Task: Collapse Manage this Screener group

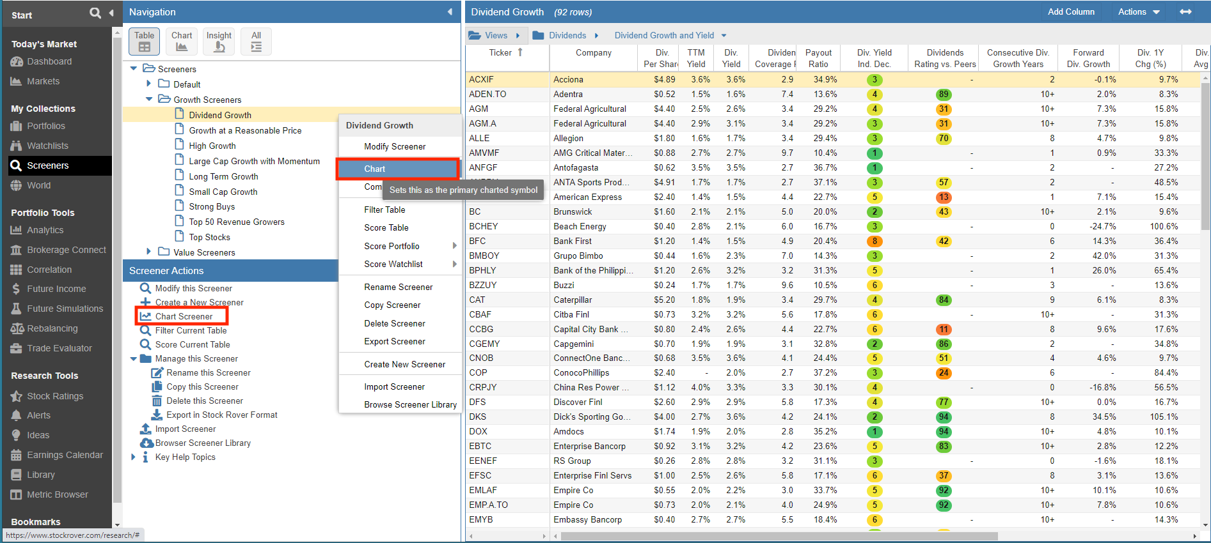Action: (x=134, y=358)
